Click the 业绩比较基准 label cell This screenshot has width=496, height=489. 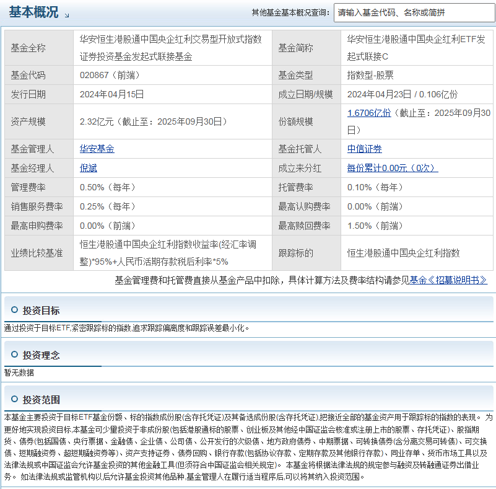[39, 253]
